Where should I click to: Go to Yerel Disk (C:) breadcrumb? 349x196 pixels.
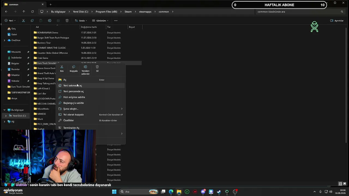pos(80,12)
